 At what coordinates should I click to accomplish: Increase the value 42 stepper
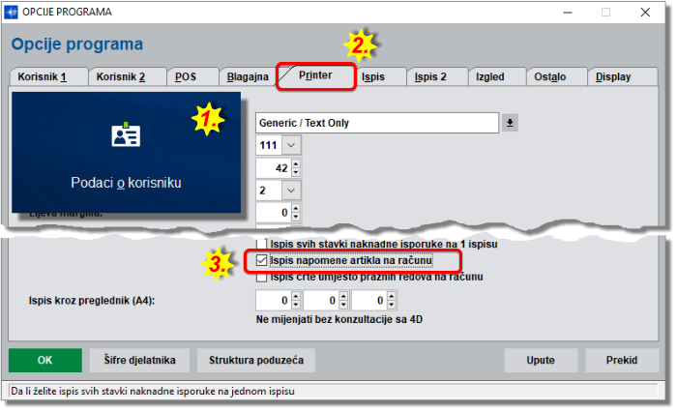click(295, 164)
